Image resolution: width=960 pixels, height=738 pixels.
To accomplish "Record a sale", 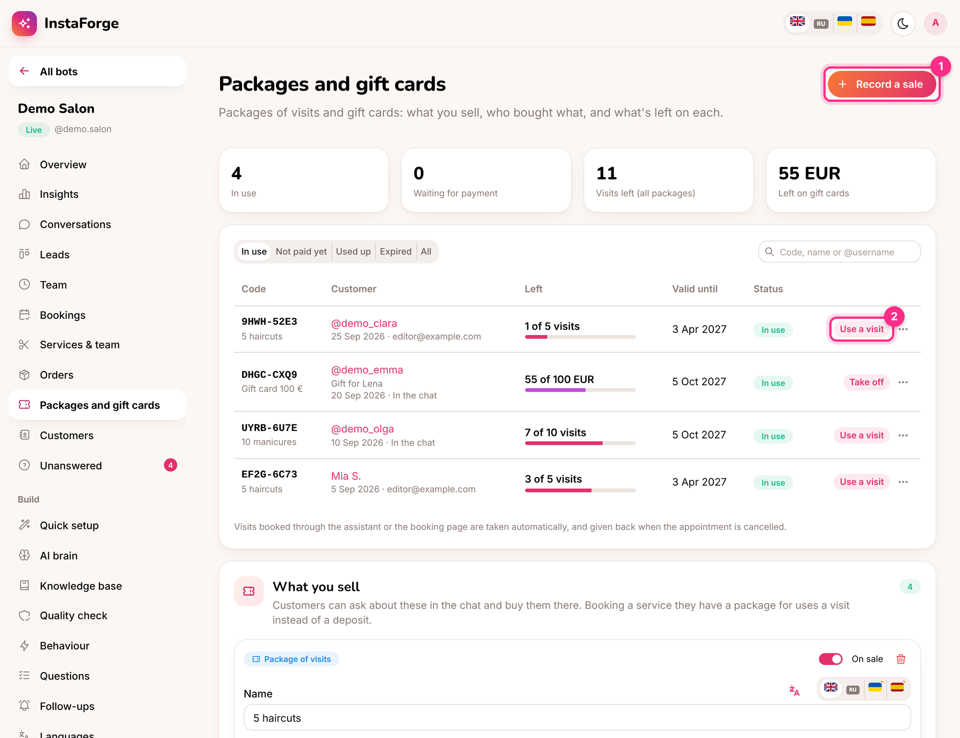I will pos(881,84).
